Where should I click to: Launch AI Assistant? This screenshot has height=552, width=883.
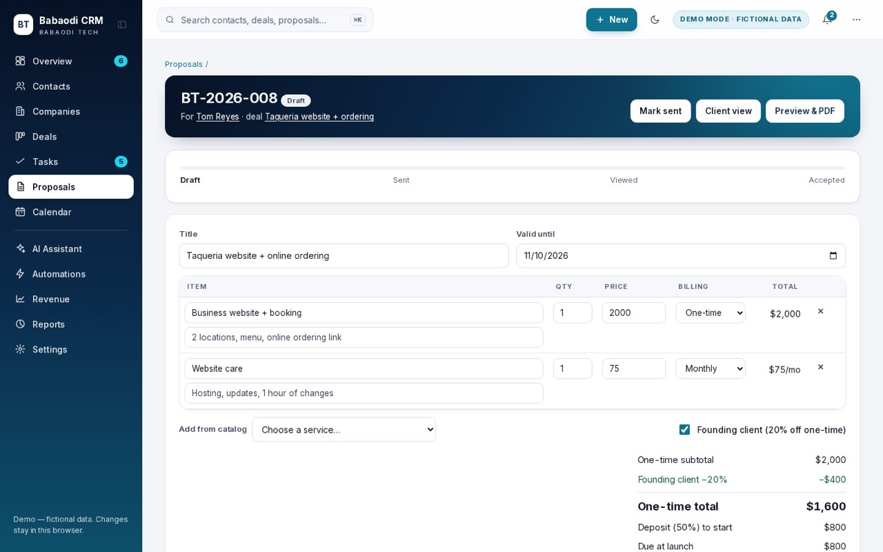coord(71,248)
